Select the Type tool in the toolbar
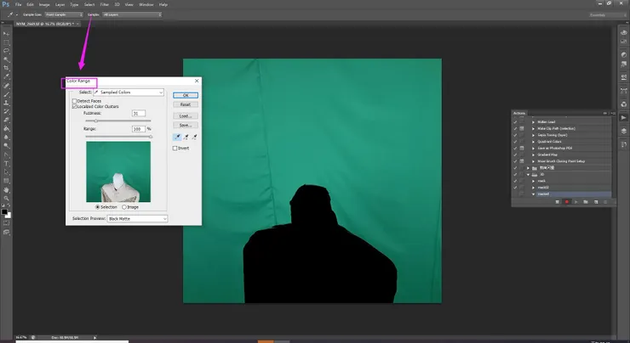 click(7, 161)
